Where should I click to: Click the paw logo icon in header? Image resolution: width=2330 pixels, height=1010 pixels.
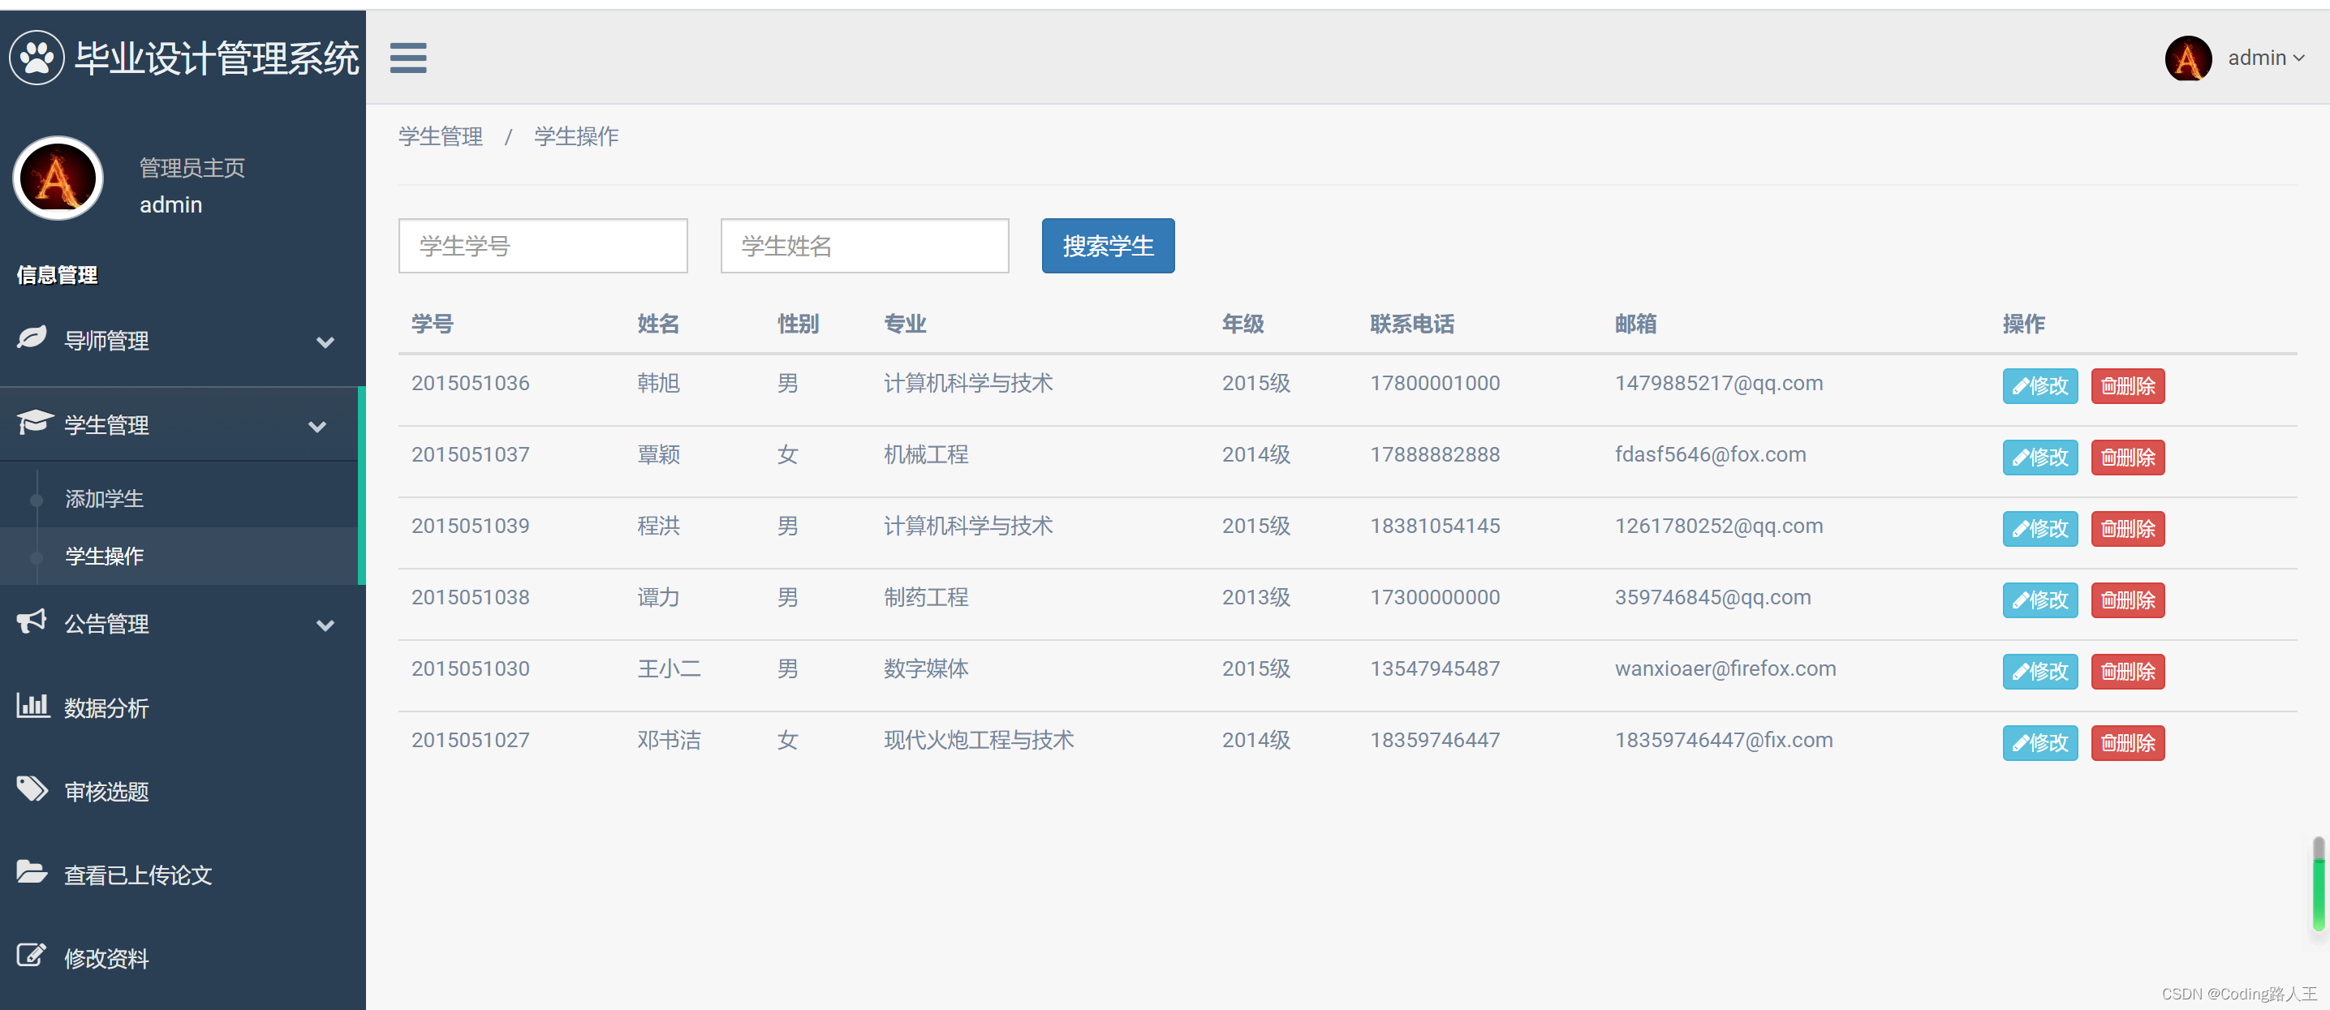coord(37,58)
